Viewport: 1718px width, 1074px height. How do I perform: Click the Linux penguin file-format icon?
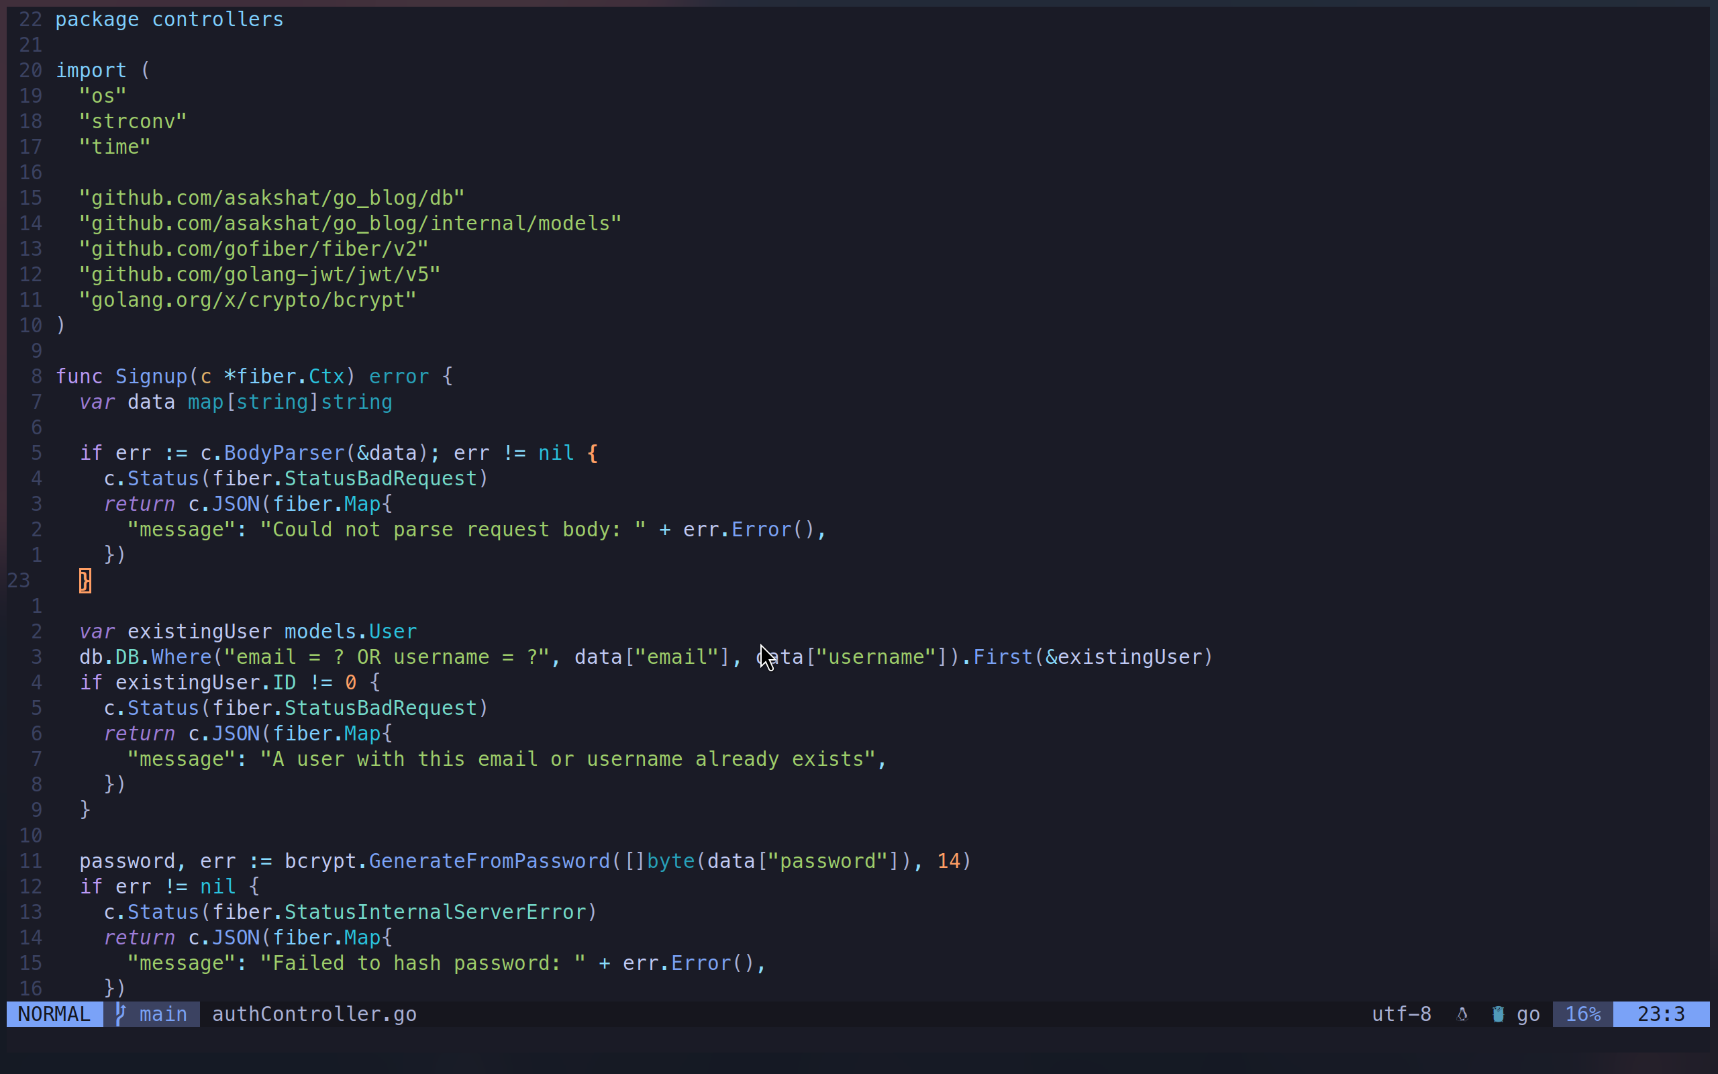(1462, 1014)
